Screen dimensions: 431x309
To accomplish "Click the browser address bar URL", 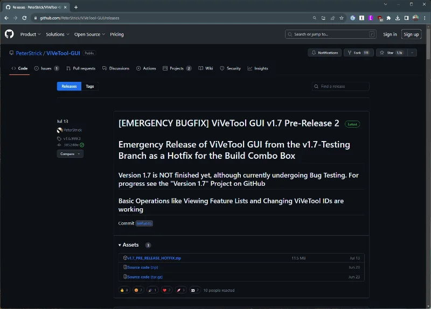I will (79, 18).
